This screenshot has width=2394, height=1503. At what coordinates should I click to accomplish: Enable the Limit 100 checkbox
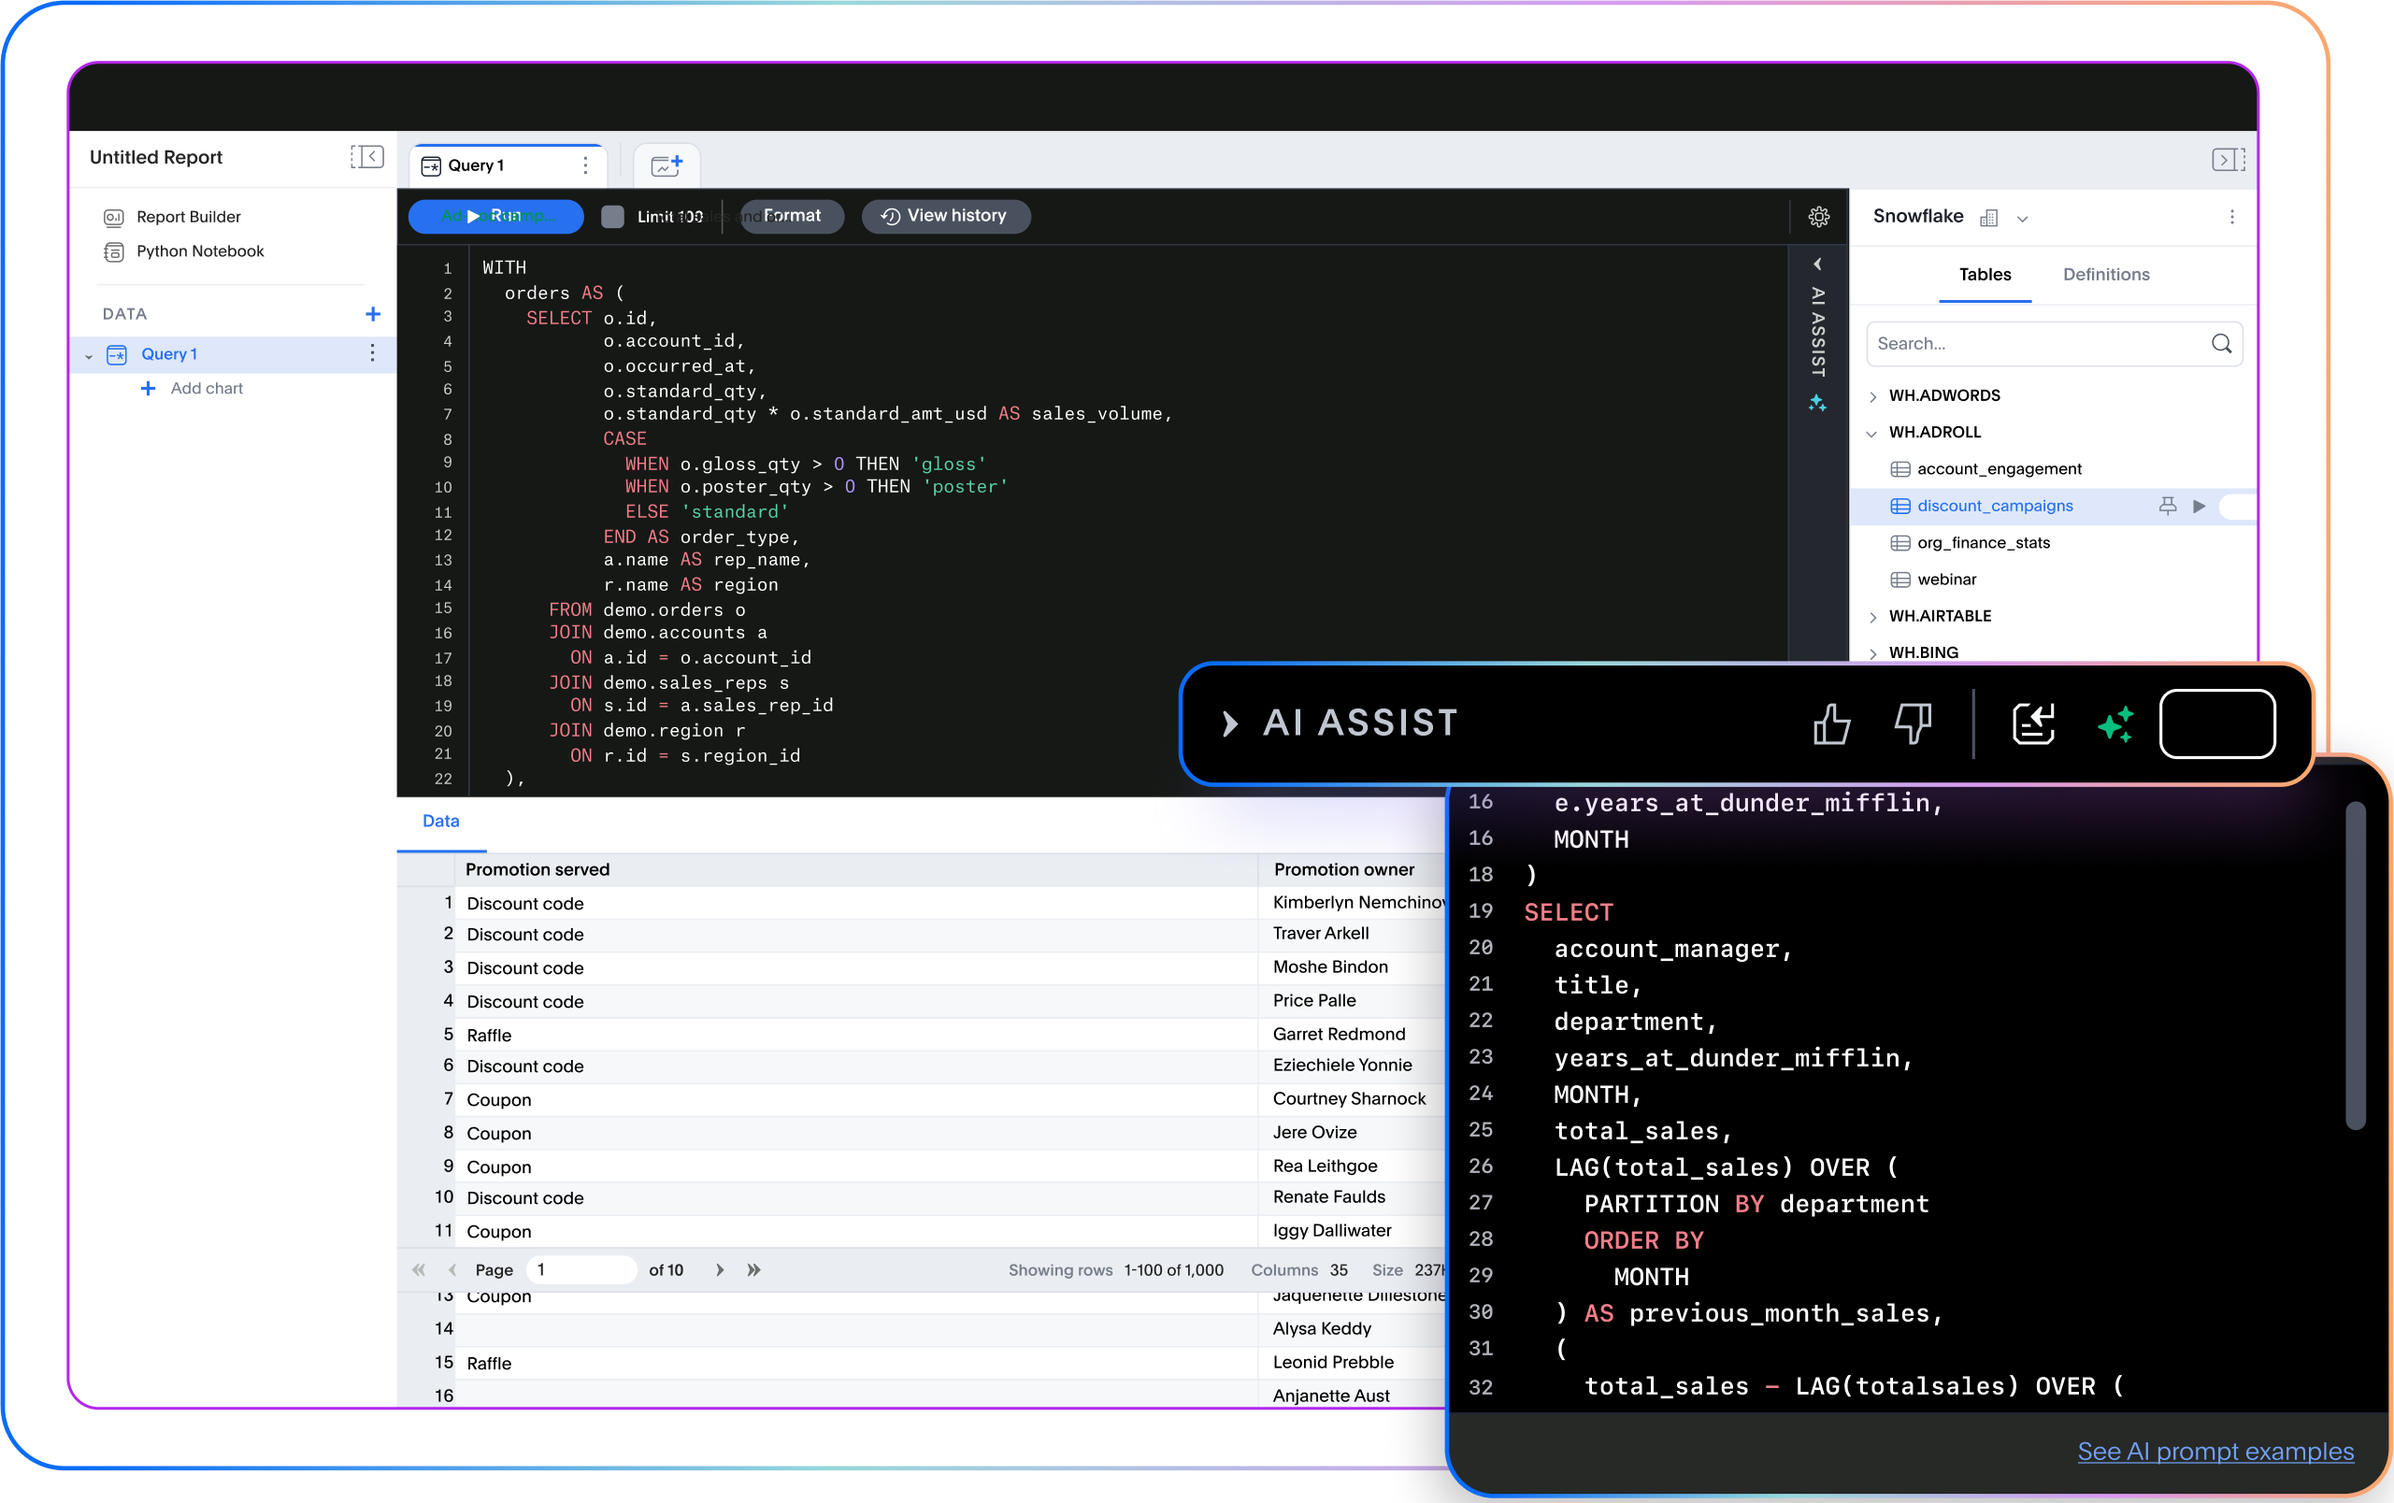(612, 217)
